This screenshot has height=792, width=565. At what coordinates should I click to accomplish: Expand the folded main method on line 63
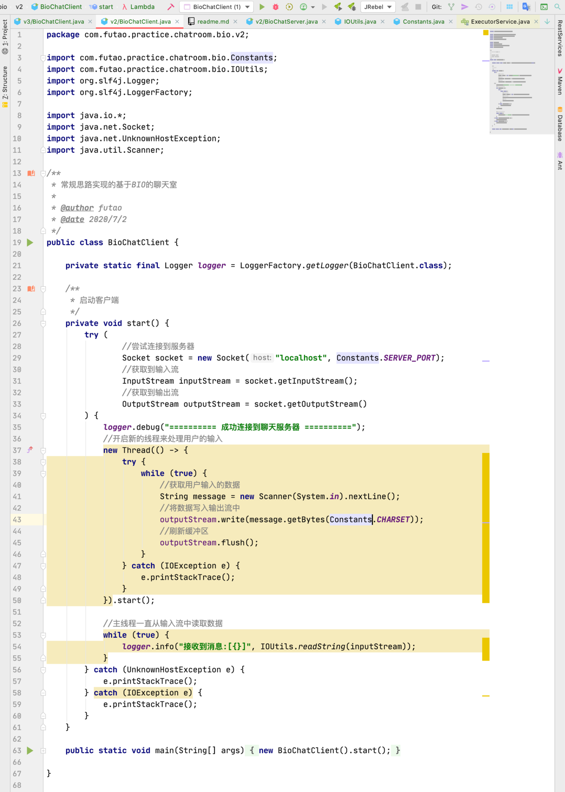[x=43, y=750]
